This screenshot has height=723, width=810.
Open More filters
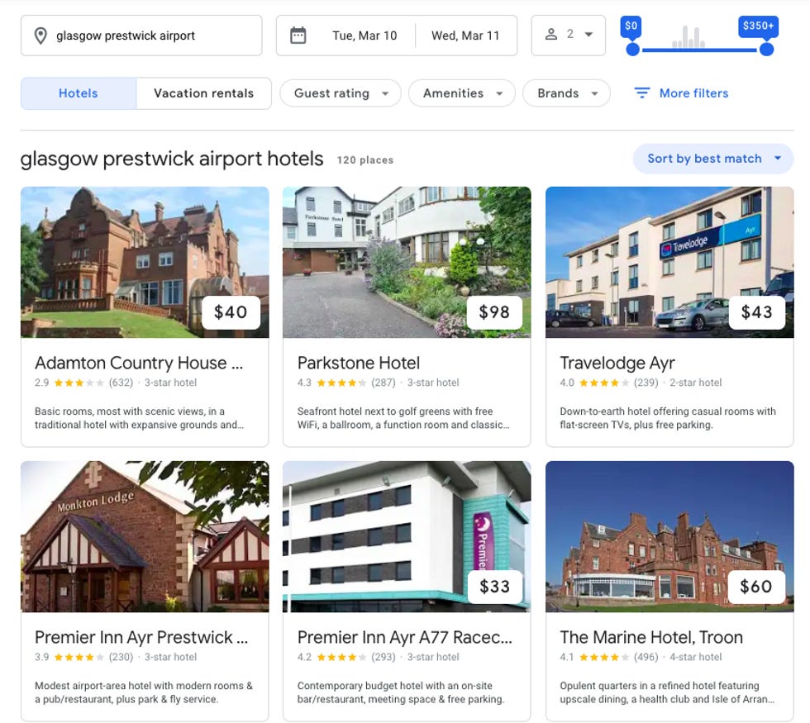point(681,93)
